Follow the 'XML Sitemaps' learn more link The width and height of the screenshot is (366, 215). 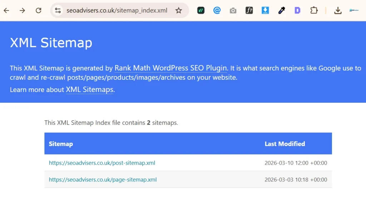pos(89,90)
